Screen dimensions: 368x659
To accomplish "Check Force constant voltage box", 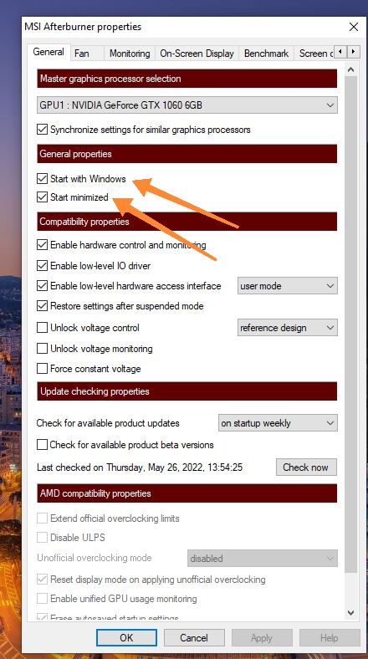I will tap(42, 369).
